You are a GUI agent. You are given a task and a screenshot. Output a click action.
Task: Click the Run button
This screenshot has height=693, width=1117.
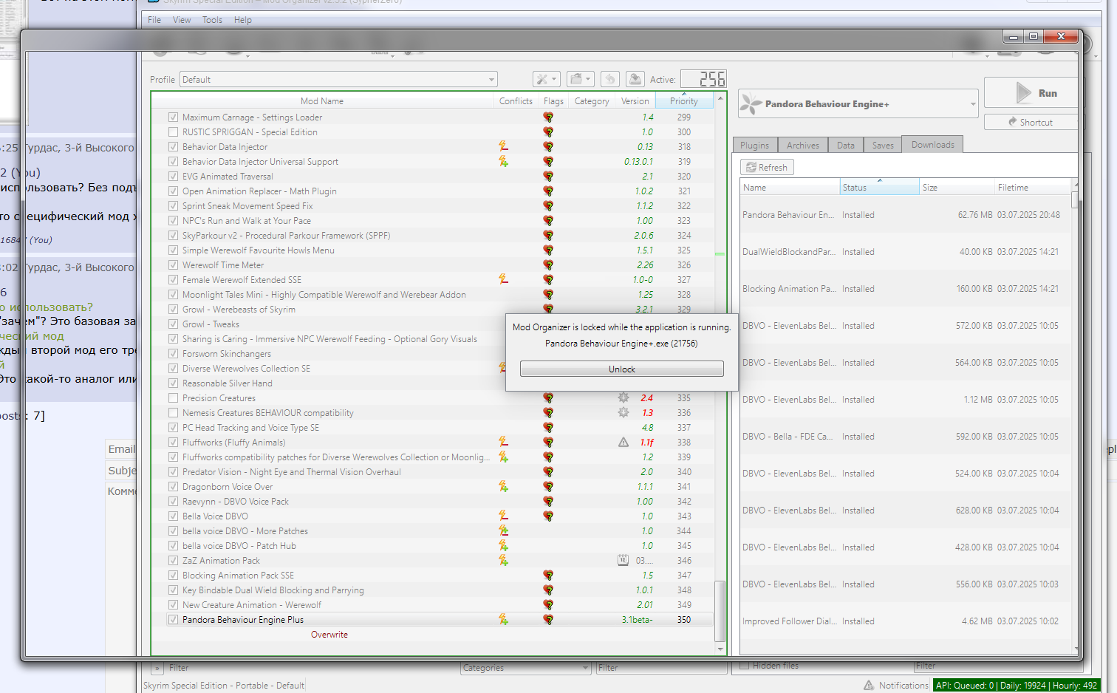point(1031,93)
